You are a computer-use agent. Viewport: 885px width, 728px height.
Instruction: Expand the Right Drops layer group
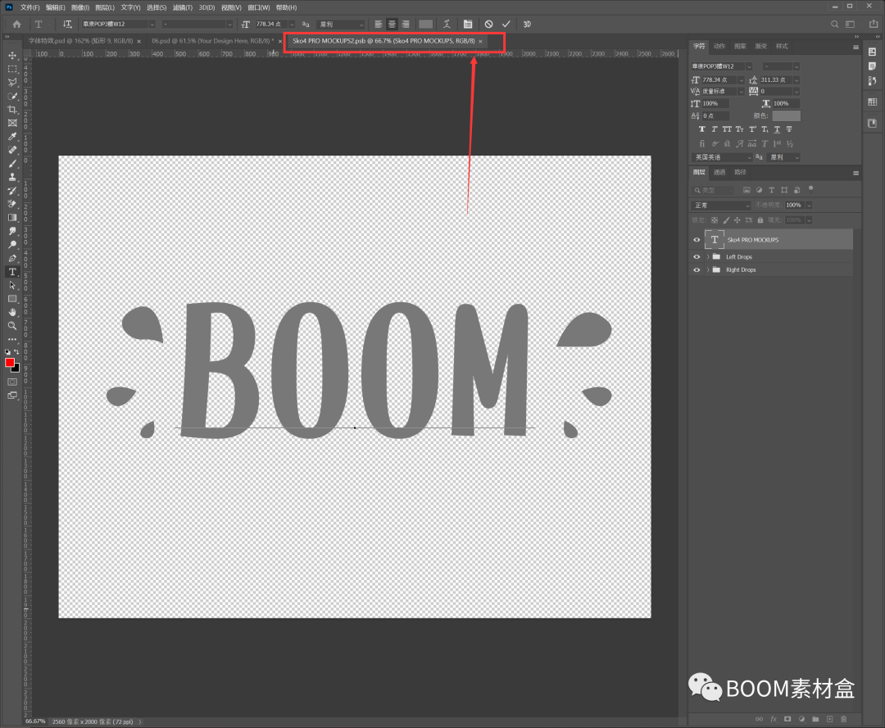point(707,269)
